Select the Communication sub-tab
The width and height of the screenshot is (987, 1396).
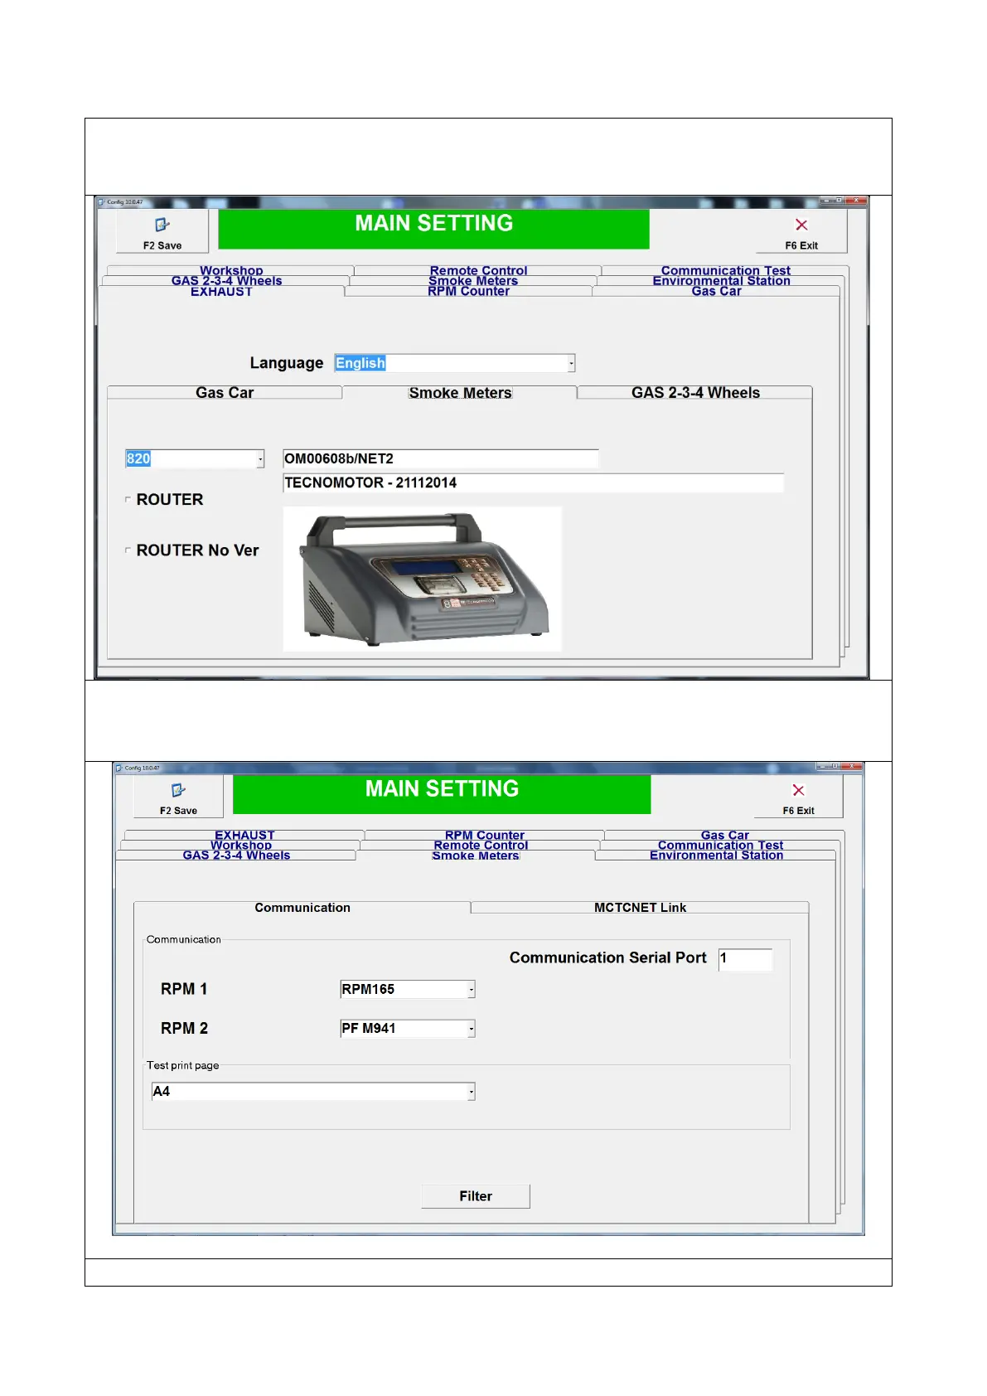tap(302, 907)
